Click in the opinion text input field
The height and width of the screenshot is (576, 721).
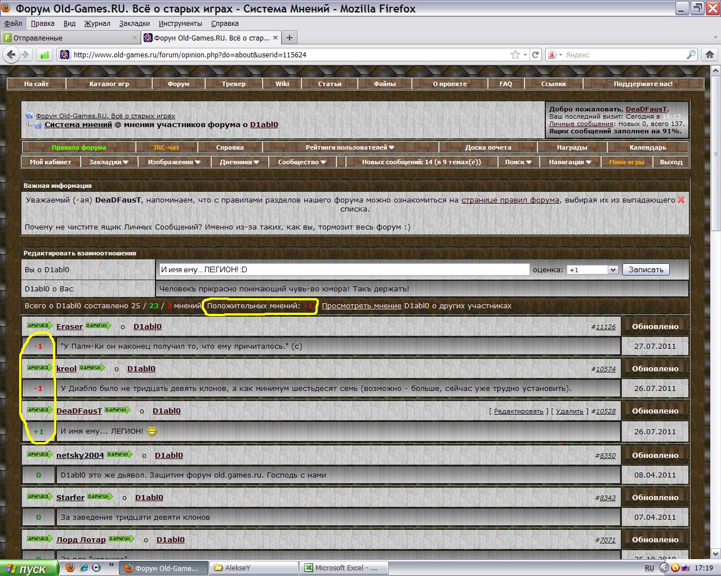344,270
